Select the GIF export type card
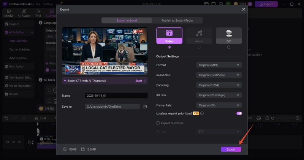The width and height of the screenshot is (304, 160). click(x=229, y=36)
